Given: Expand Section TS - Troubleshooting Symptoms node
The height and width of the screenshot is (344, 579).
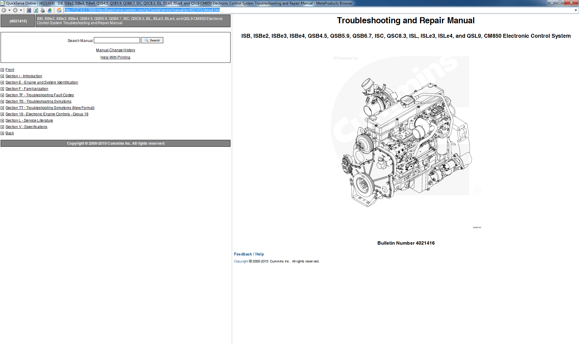Looking at the screenshot, I should click(x=2, y=101).
